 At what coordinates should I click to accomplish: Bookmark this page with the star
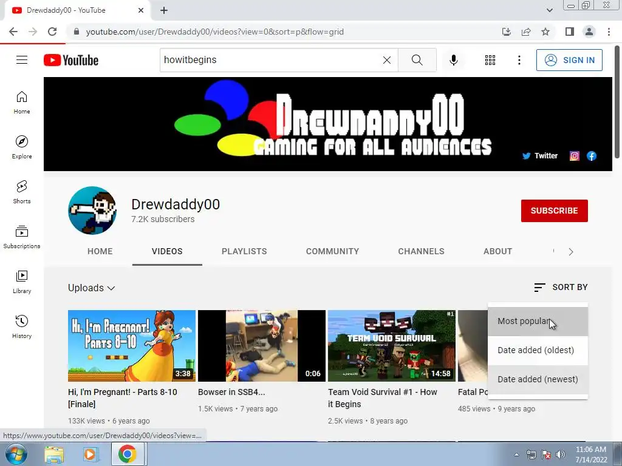coord(545,32)
